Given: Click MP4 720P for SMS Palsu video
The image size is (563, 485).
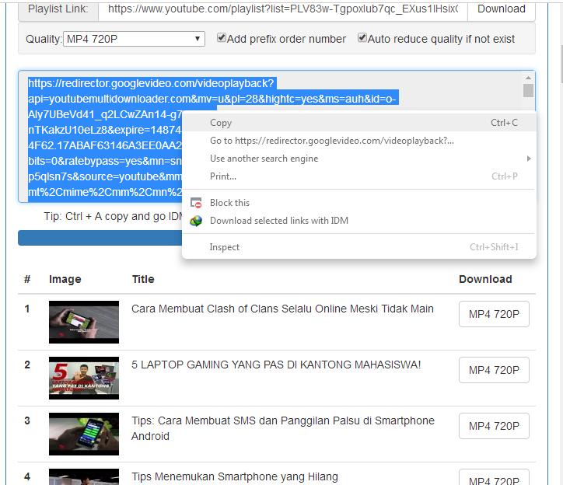Looking at the screenshot, I should (494, 426).
